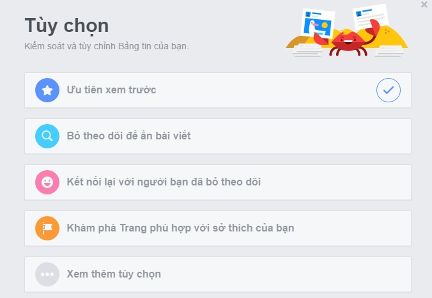Select Bỏ theo dõi để ẩn bài viết

(218, 136)
